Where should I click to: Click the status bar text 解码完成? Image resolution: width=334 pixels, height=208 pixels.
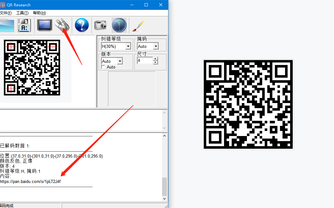pyautogui.click(x=7, y=206)
